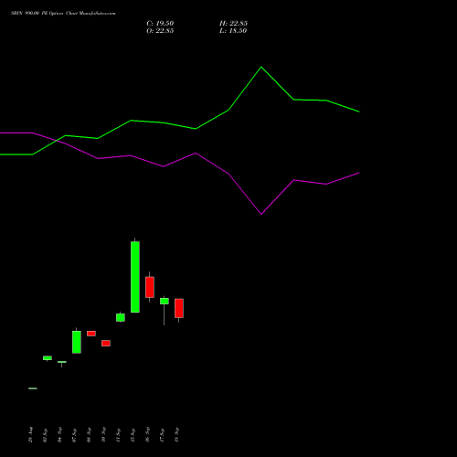The width and height of the screenshot is (457, 457).
Task: Click the '28 Aug' date axis label
Action: [x=30, y=435]
